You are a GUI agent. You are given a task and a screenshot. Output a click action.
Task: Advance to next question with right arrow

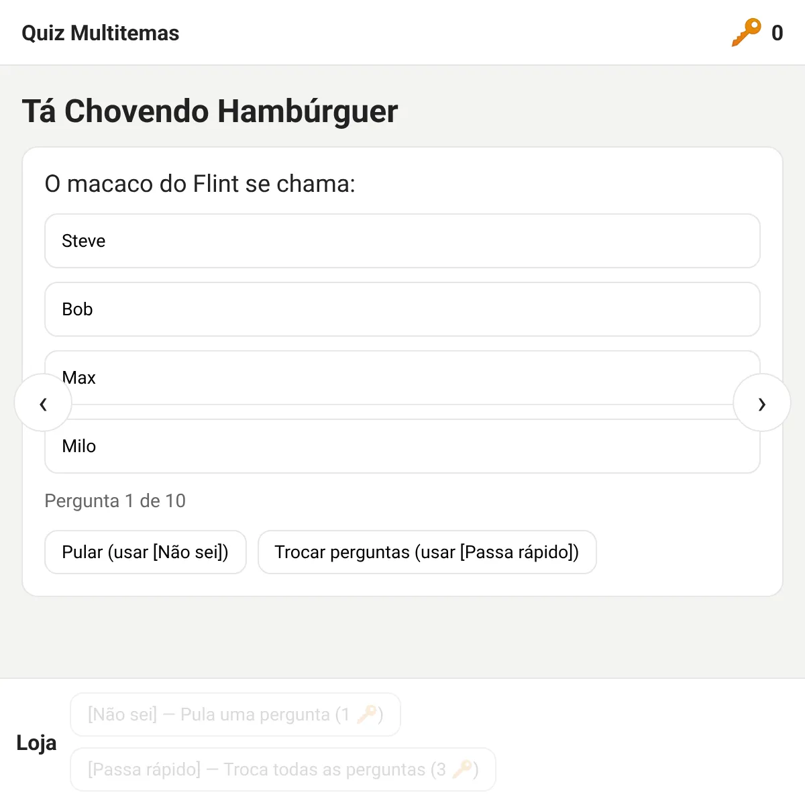coord(761,402)
